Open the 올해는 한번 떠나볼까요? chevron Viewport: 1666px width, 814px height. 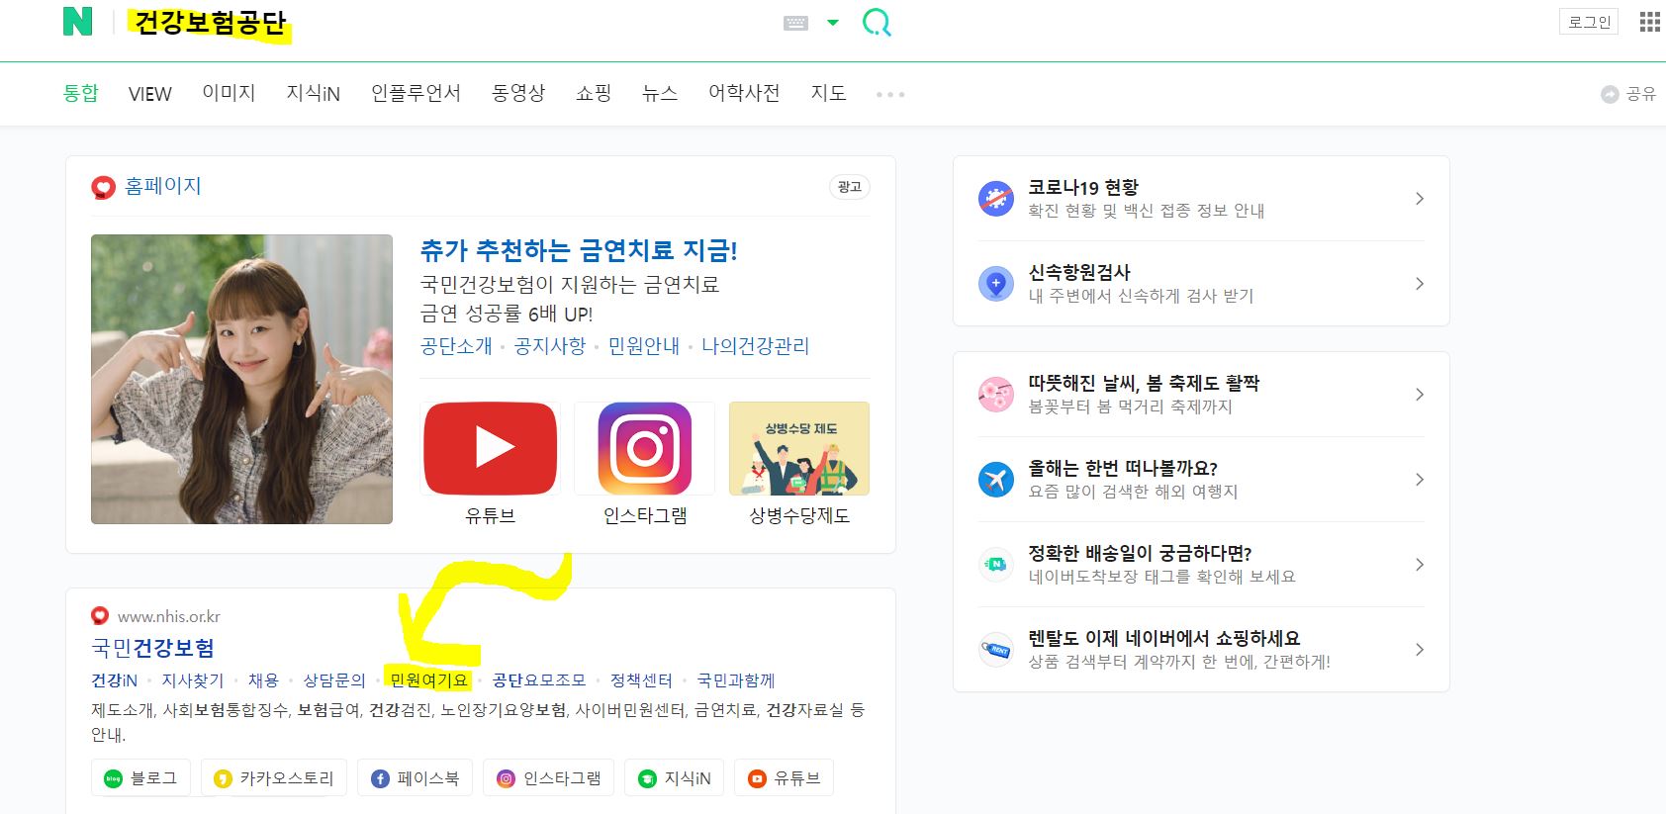click(1420, 480)
